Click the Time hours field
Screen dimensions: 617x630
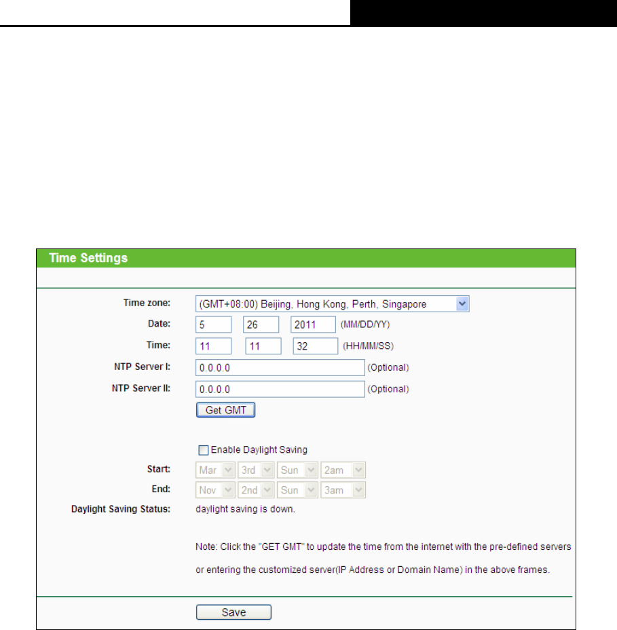tap(213, 346)
